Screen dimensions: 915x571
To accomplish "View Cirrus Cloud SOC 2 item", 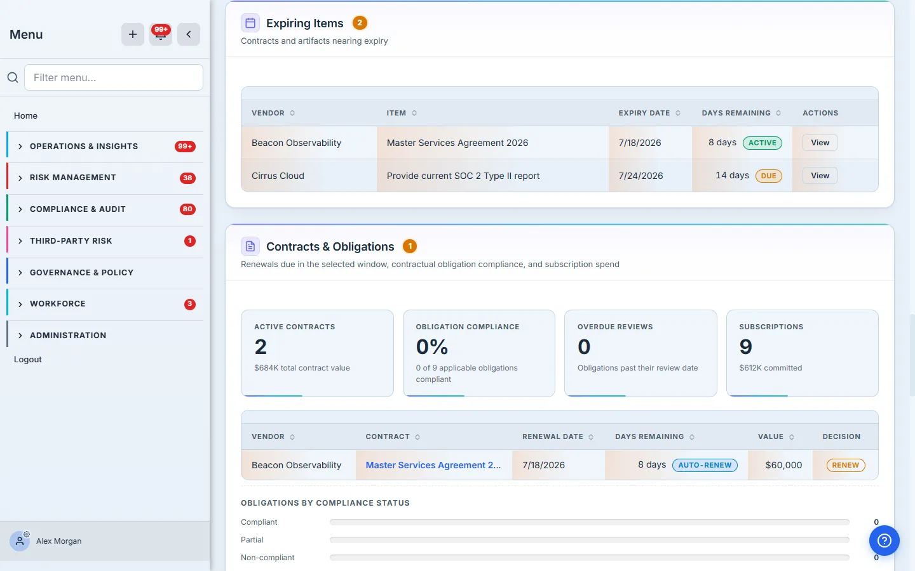I will [x=820, y=176].
